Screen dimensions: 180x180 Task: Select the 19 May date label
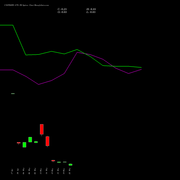click(64, 171)
